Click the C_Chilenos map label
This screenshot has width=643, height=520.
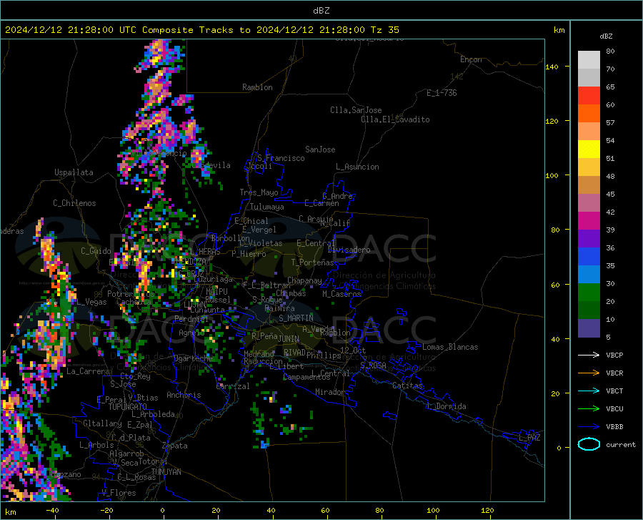coord(74,203)
